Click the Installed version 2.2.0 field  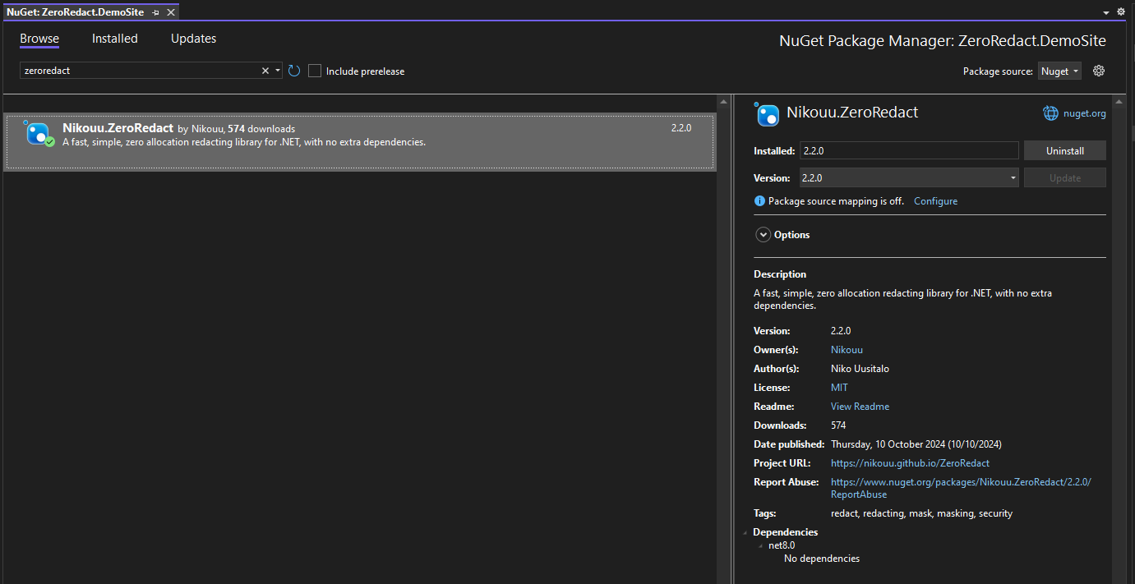(909, 150)
